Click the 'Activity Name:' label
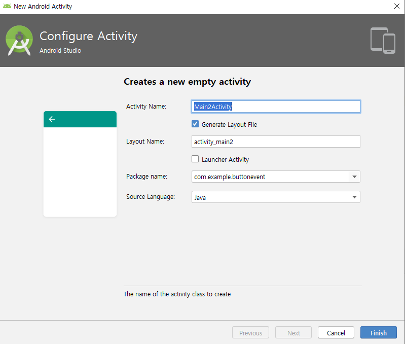This screenshot has height=344, width=405. pos(146,107)
